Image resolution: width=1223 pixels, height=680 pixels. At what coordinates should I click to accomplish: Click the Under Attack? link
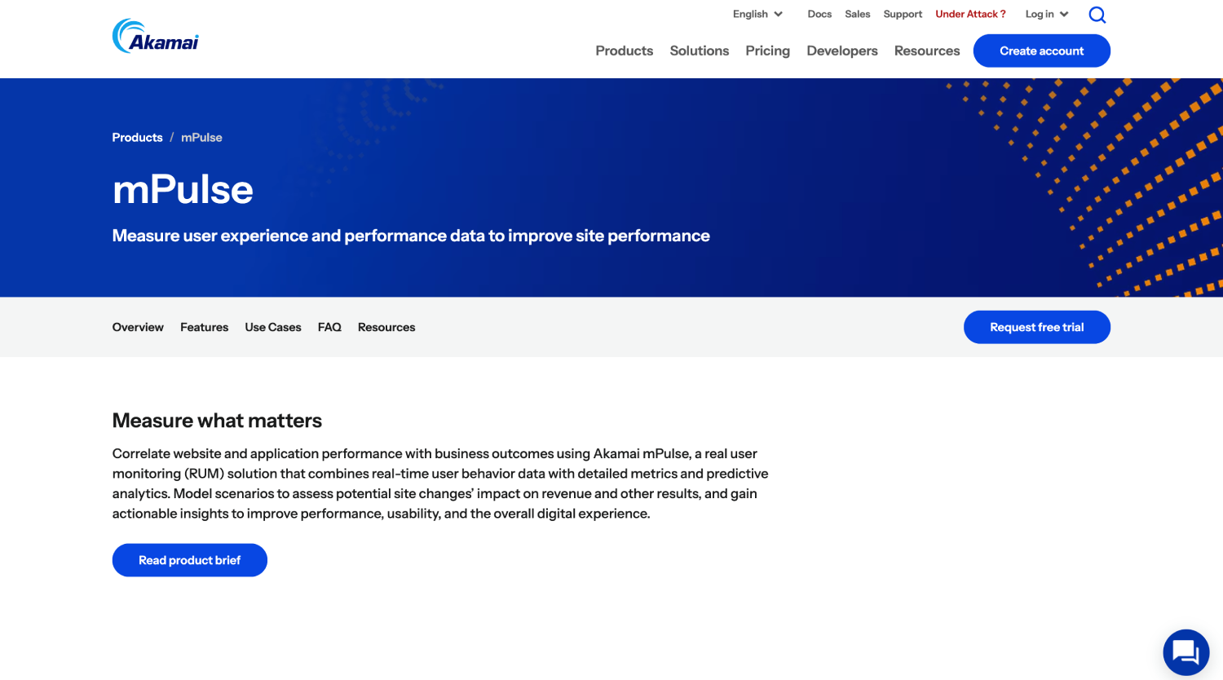pos(970,14)
